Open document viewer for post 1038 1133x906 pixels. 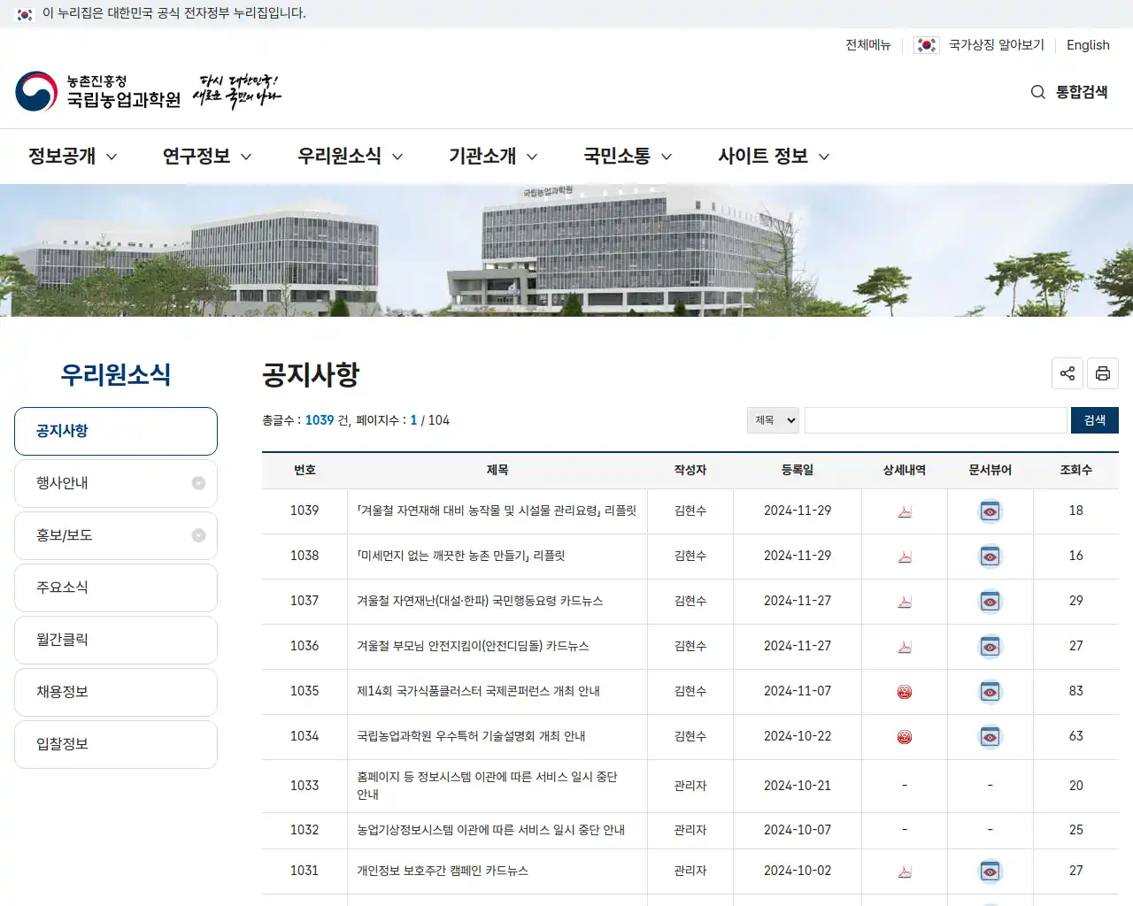tap(990, 557)
